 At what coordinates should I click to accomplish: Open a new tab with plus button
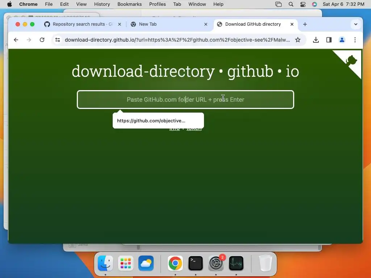coord(305,24)
